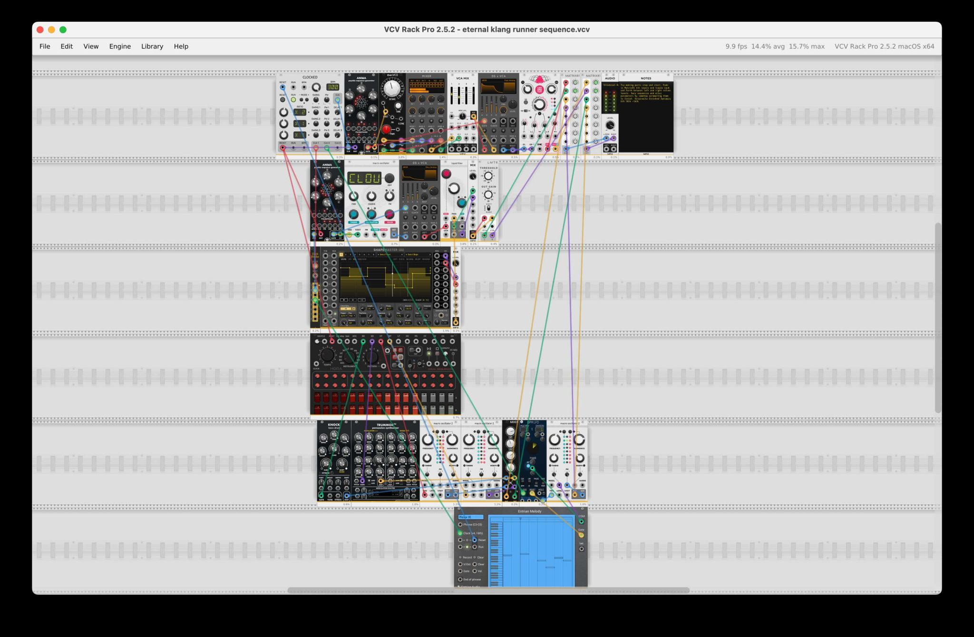The height and width of the screenshot is (637, 974).
Task: Click ShapeMaster's play button under the shape
Action: [344, 300]
